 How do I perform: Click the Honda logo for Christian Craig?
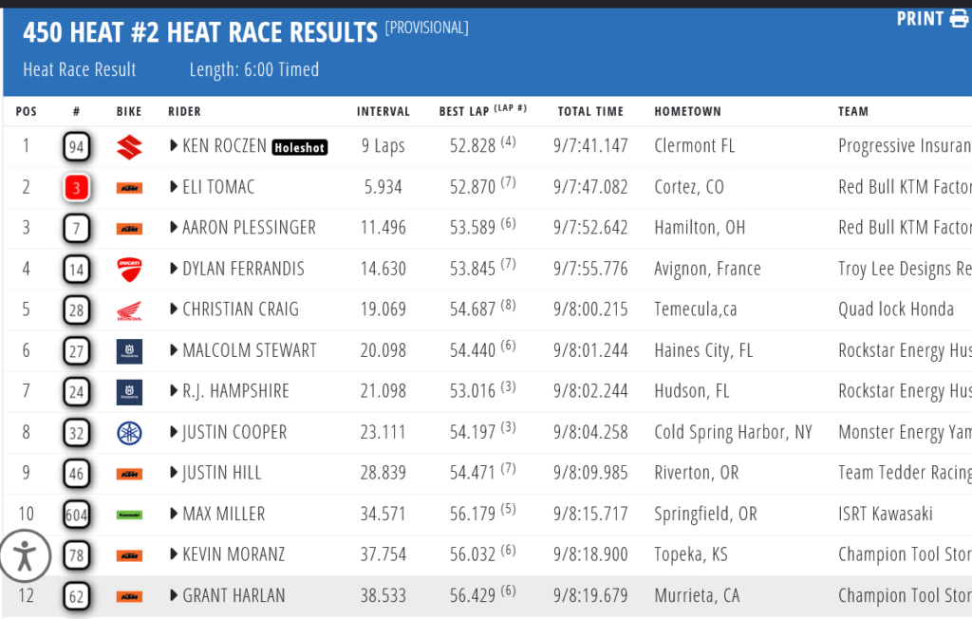click(x=129, y=310)
